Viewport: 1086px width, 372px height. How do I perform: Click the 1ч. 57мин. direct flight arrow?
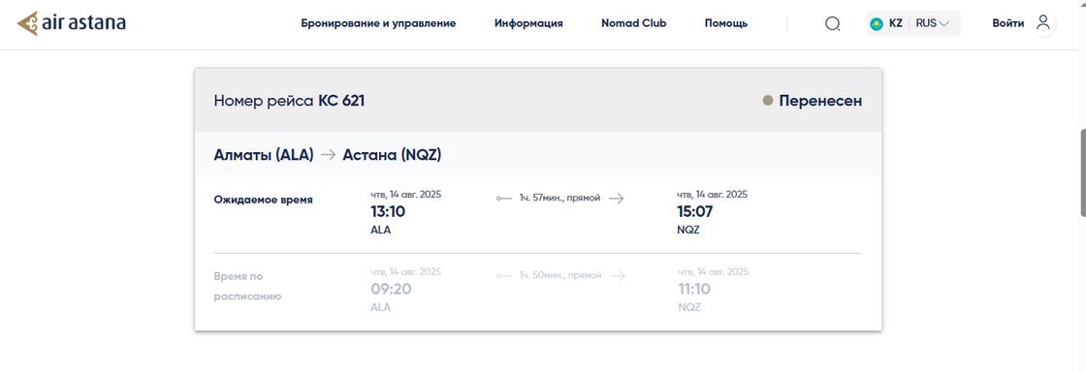(617, 199)
